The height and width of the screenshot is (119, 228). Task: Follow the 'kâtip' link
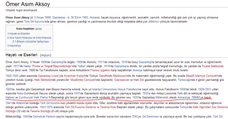pos(82,66)
